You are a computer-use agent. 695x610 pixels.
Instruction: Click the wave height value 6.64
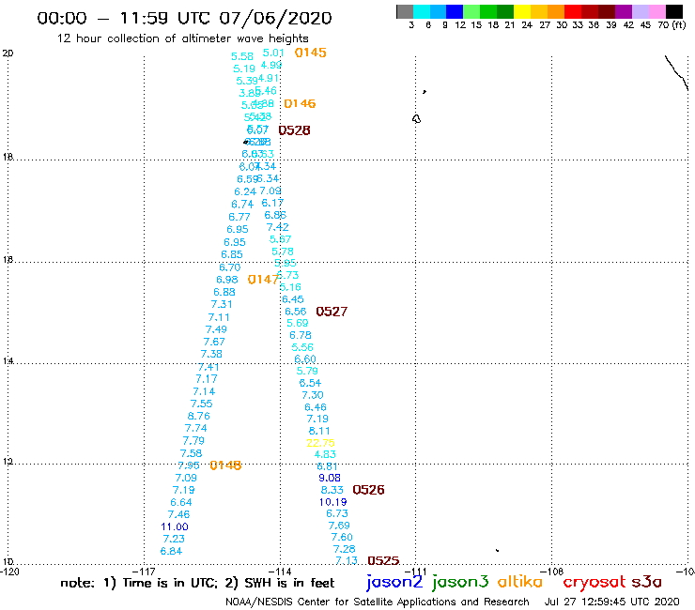(x=181, y=502)
